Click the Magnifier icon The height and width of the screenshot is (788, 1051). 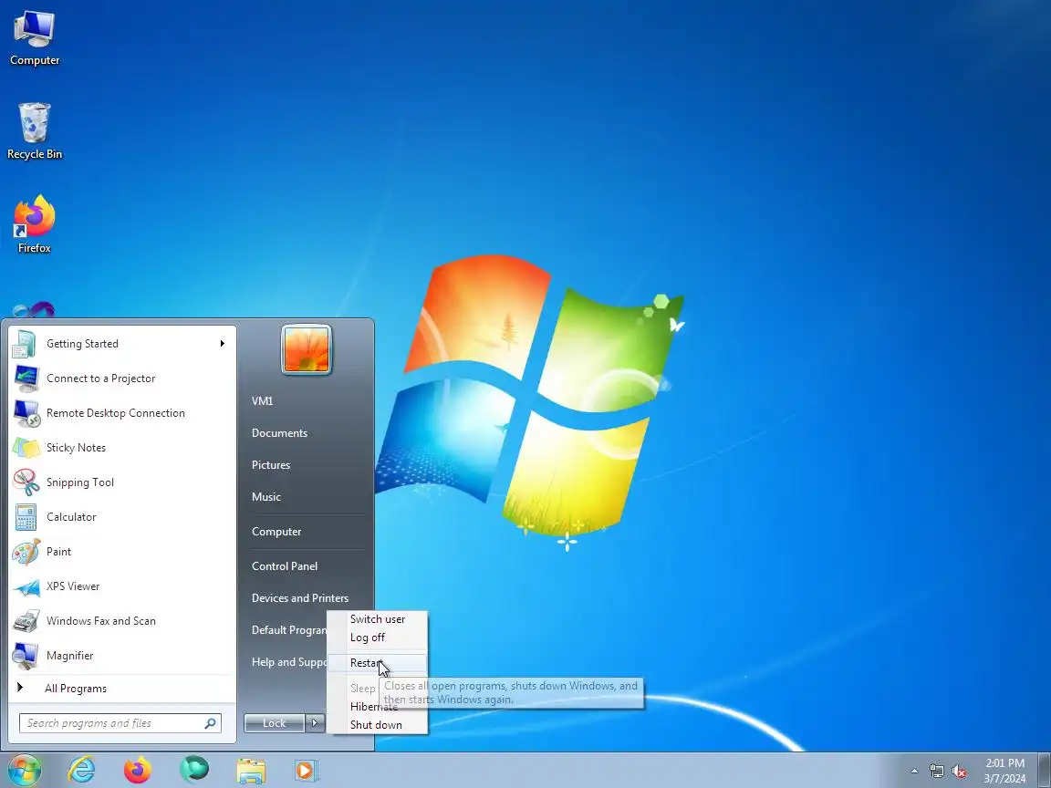26,656
